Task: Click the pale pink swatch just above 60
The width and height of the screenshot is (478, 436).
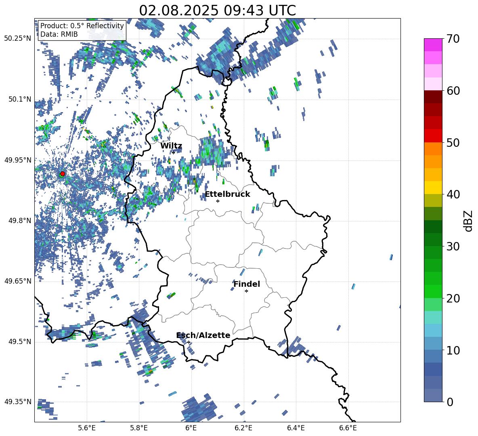Action: (x=433, y=84)
